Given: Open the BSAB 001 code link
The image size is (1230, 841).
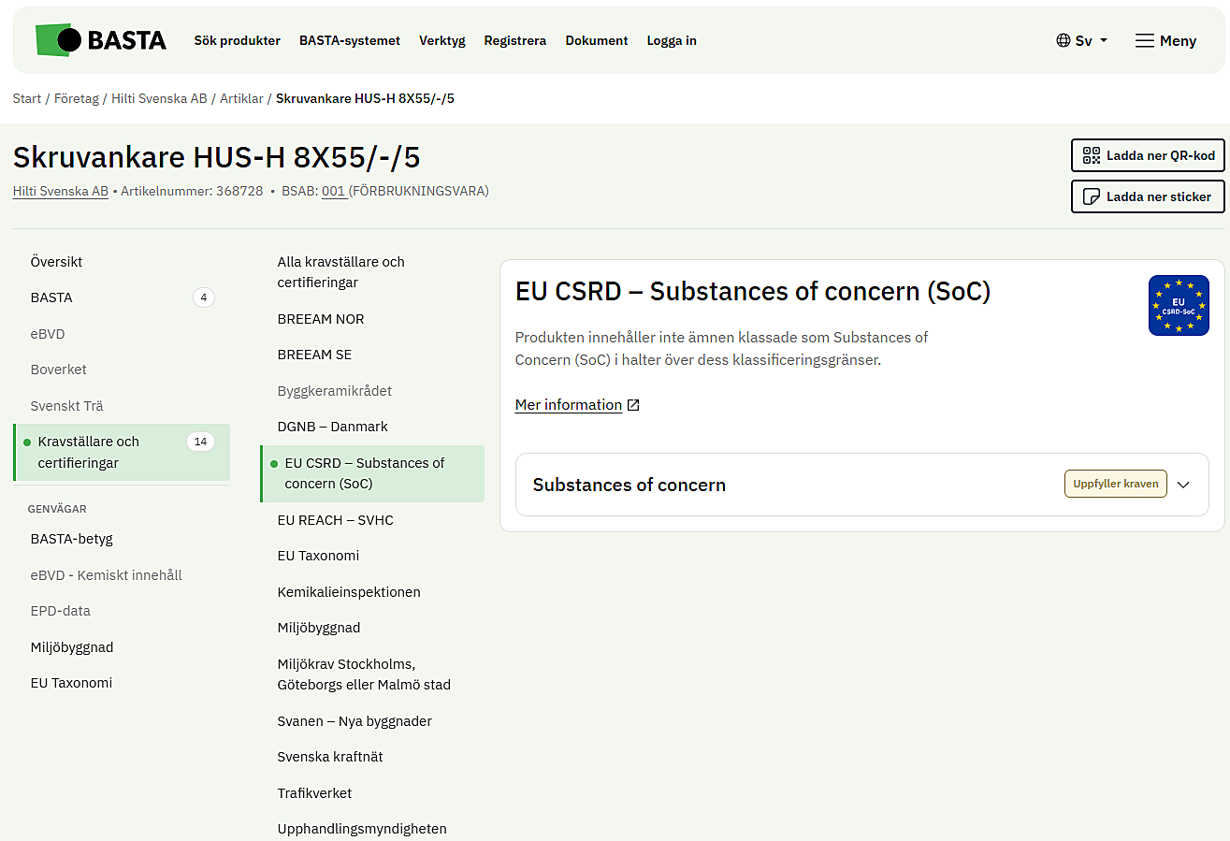Looking at the screenshot, I should coord(334,191).
